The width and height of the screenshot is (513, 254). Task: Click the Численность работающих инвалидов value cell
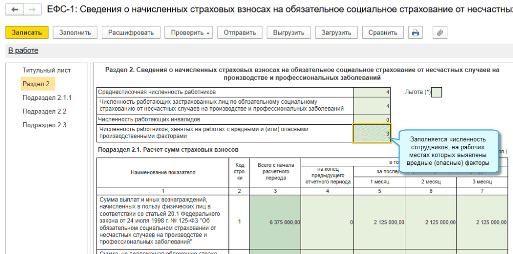click(x=372, y=120)
